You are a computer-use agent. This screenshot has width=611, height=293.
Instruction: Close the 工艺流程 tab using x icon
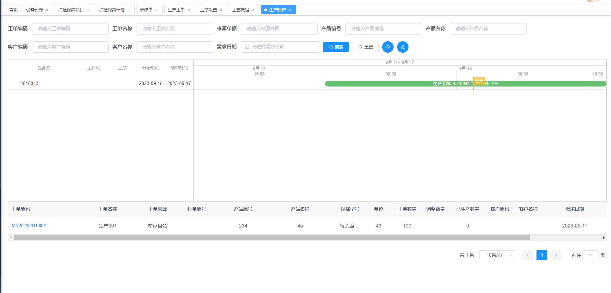click(x=253, y=10)
